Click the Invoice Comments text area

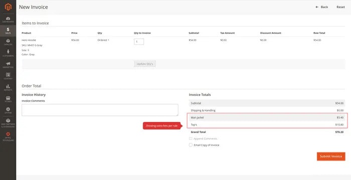pyautogui.click(x=100, y=110)
